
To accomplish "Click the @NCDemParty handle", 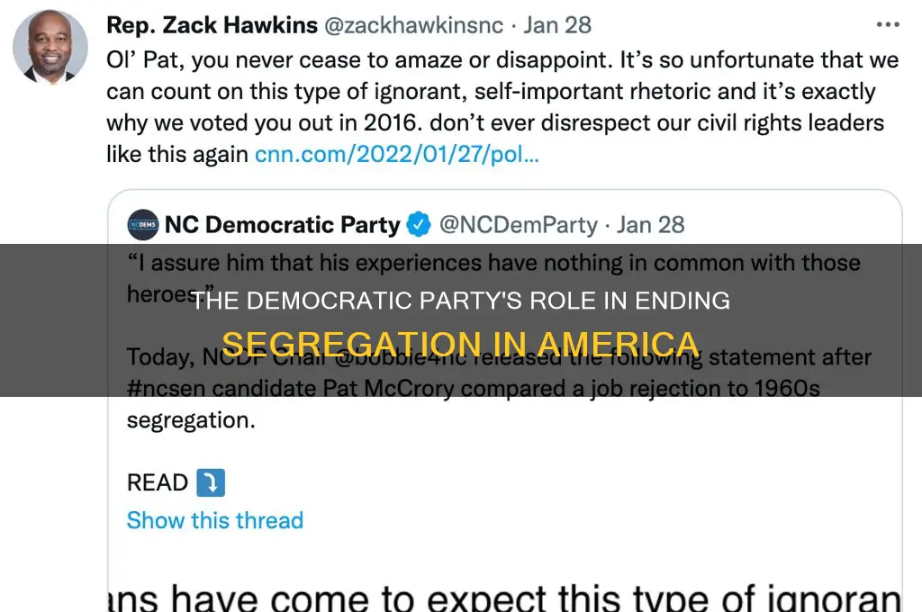I will (x=519, y=225).
